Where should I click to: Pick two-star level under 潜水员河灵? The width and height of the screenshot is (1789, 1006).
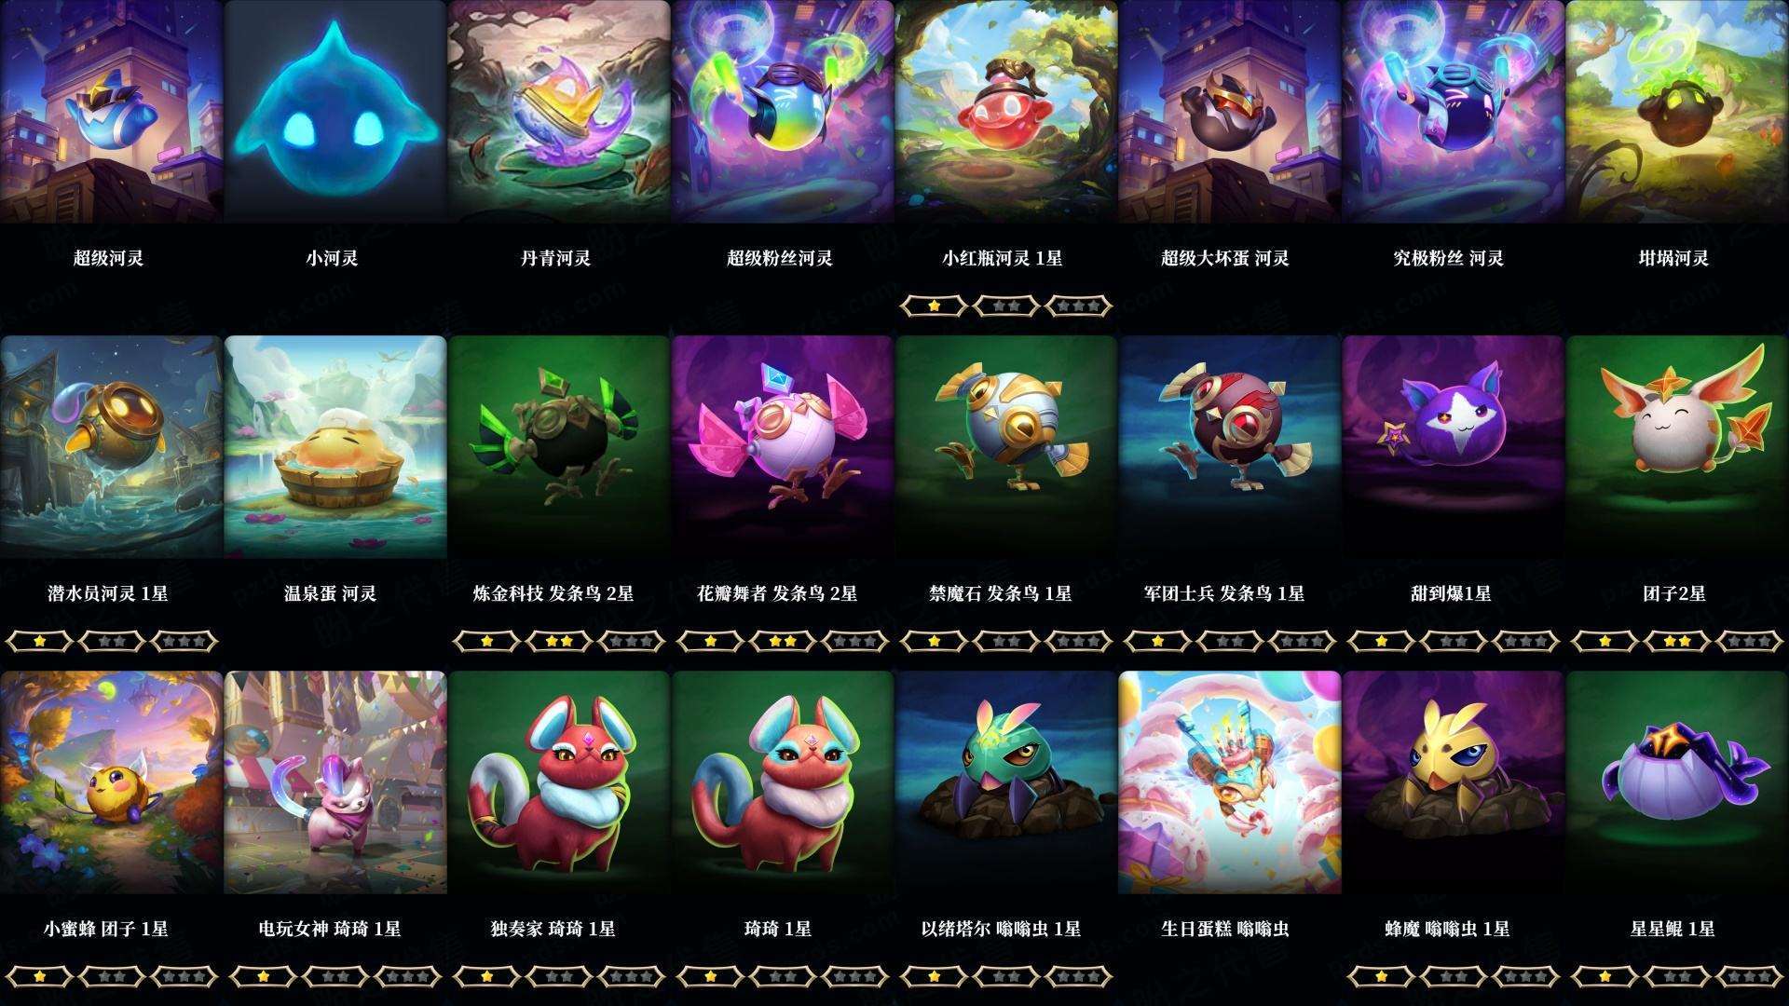coord(112,641)
